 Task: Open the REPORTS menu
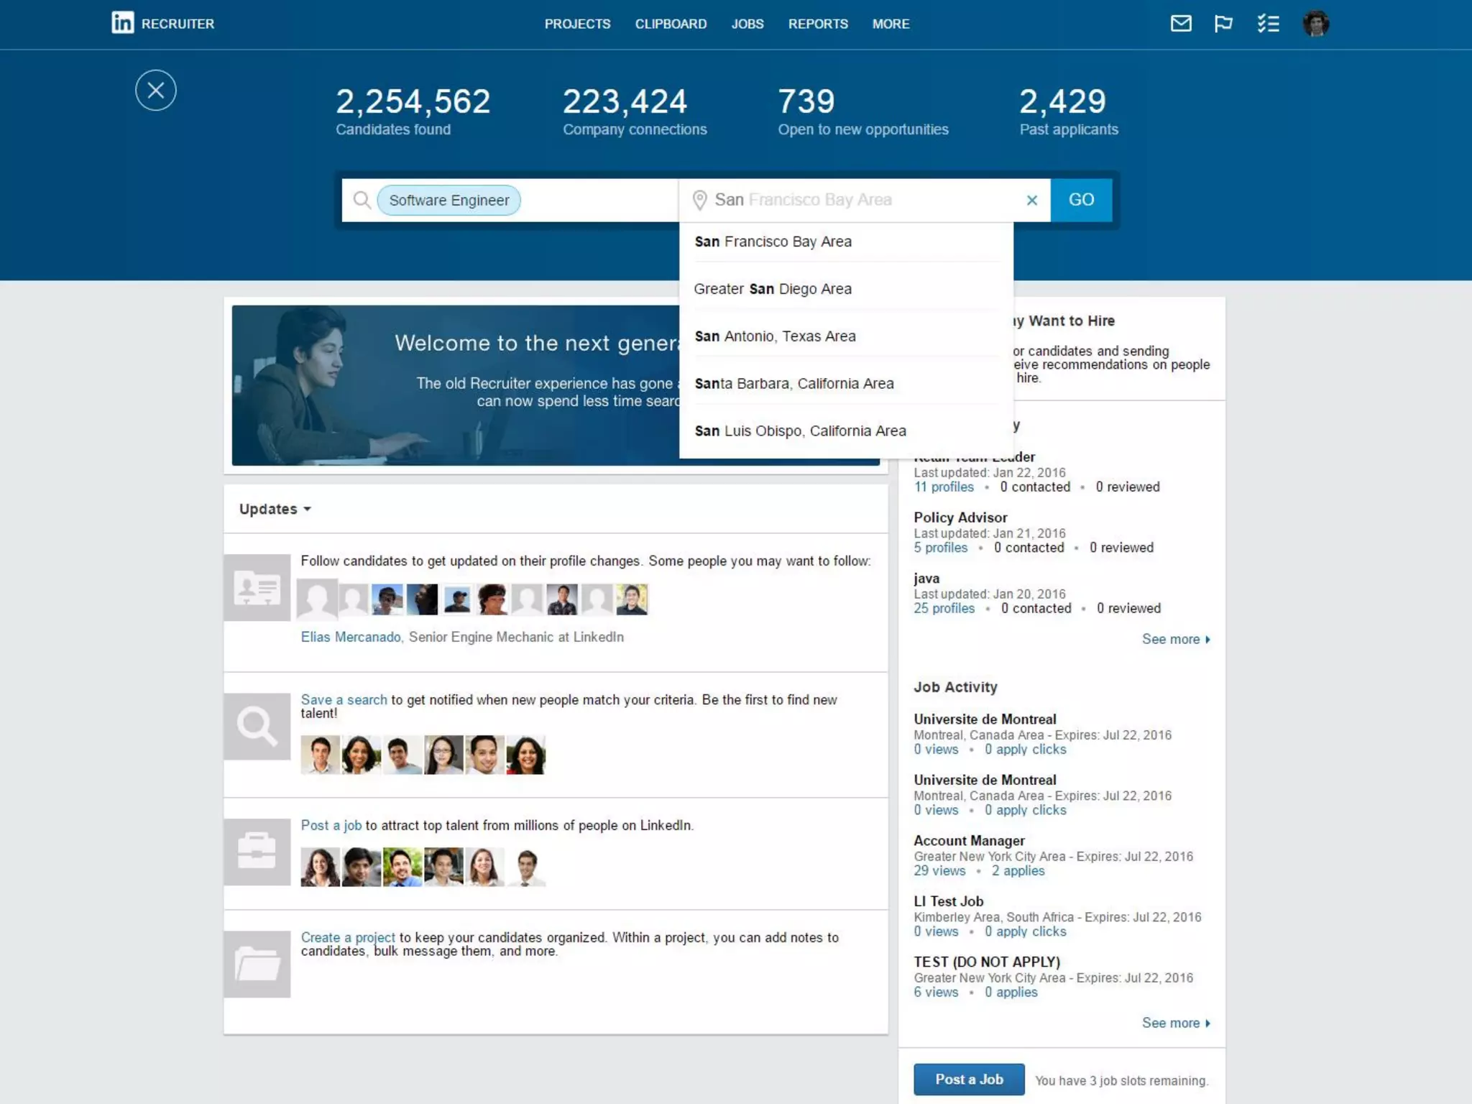click(818, 24)
